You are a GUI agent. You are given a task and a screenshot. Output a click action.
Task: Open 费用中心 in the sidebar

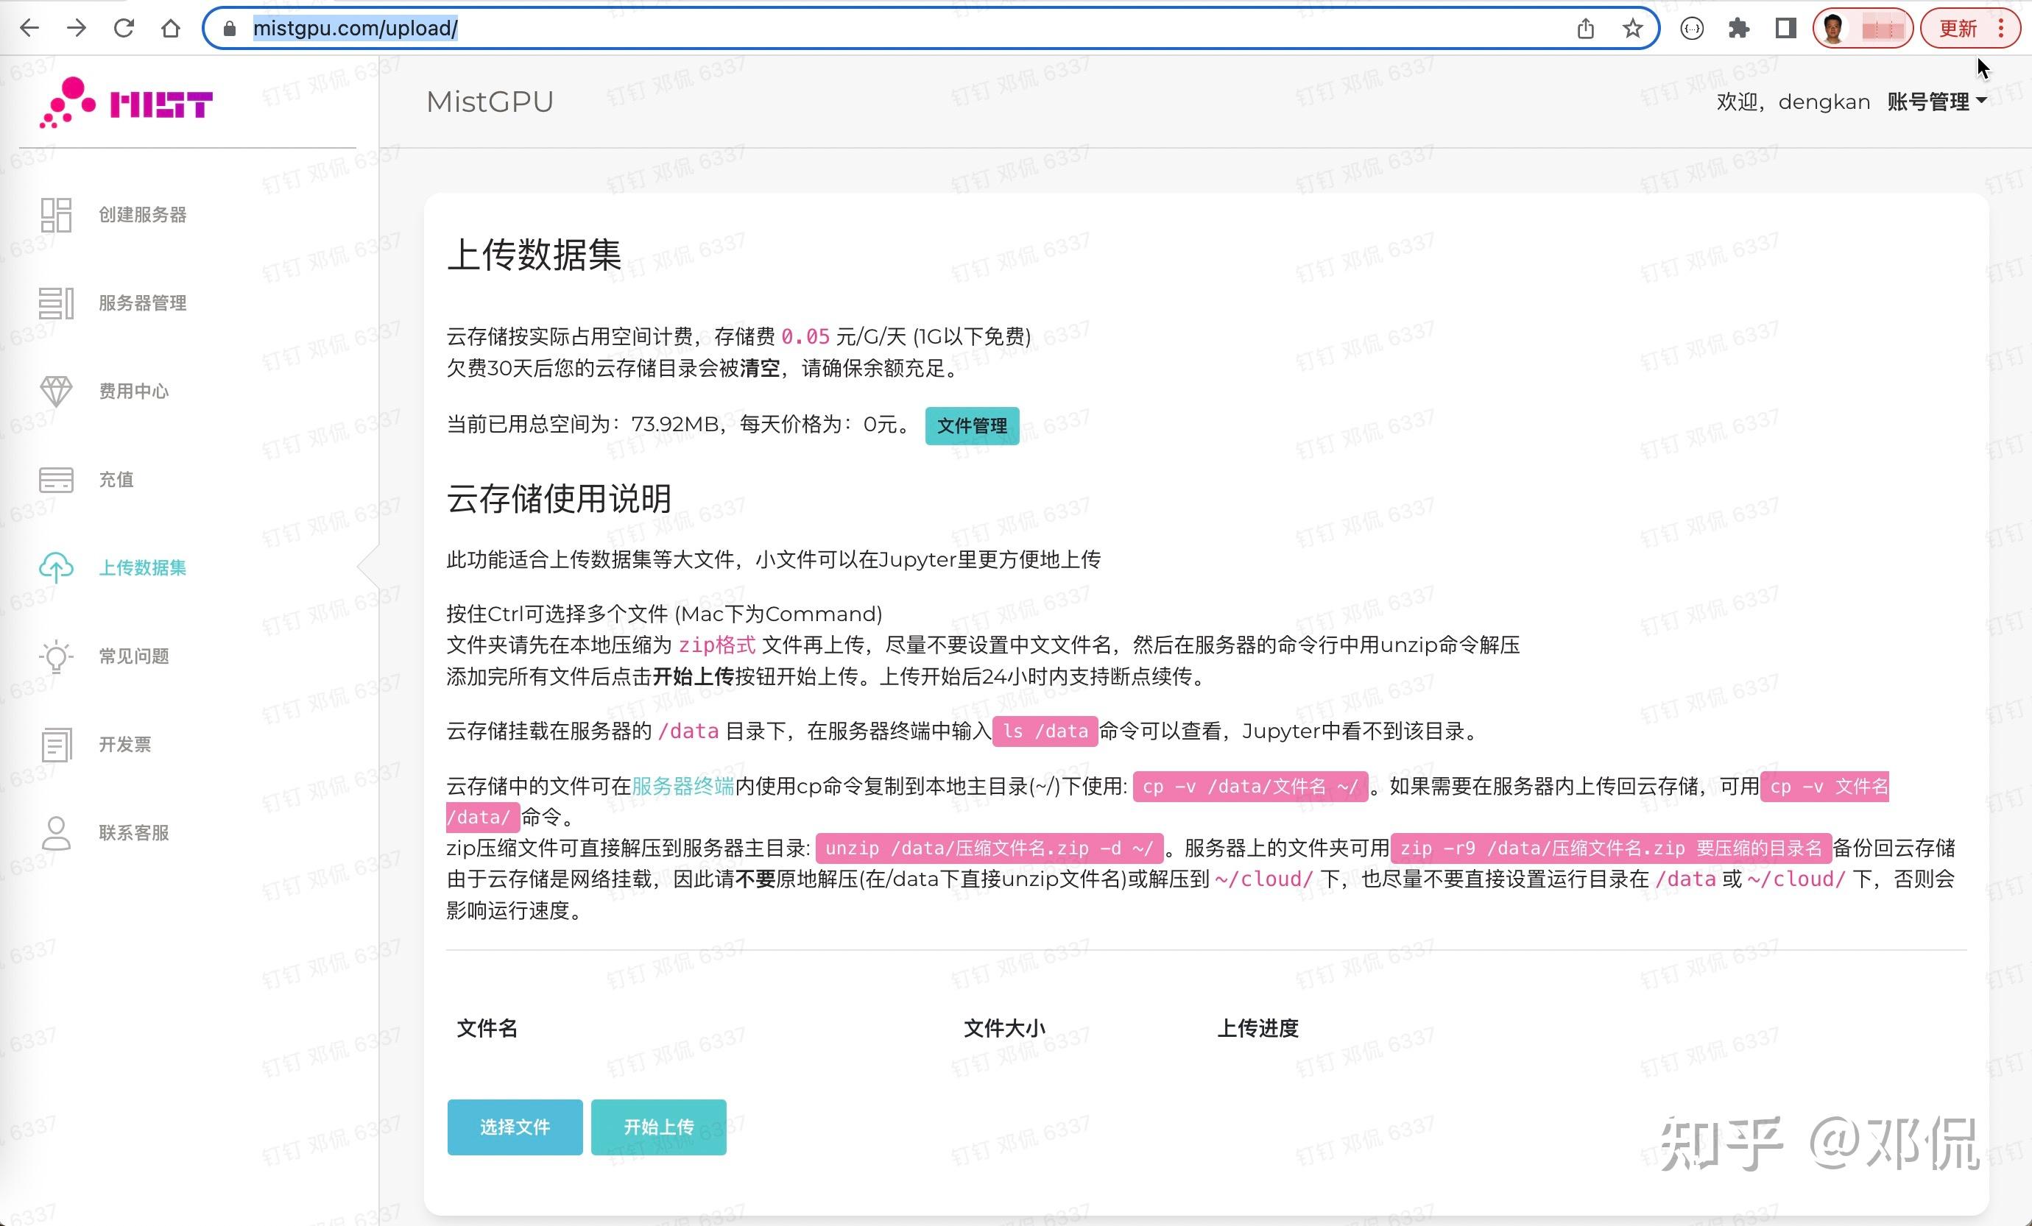point(133,391)
